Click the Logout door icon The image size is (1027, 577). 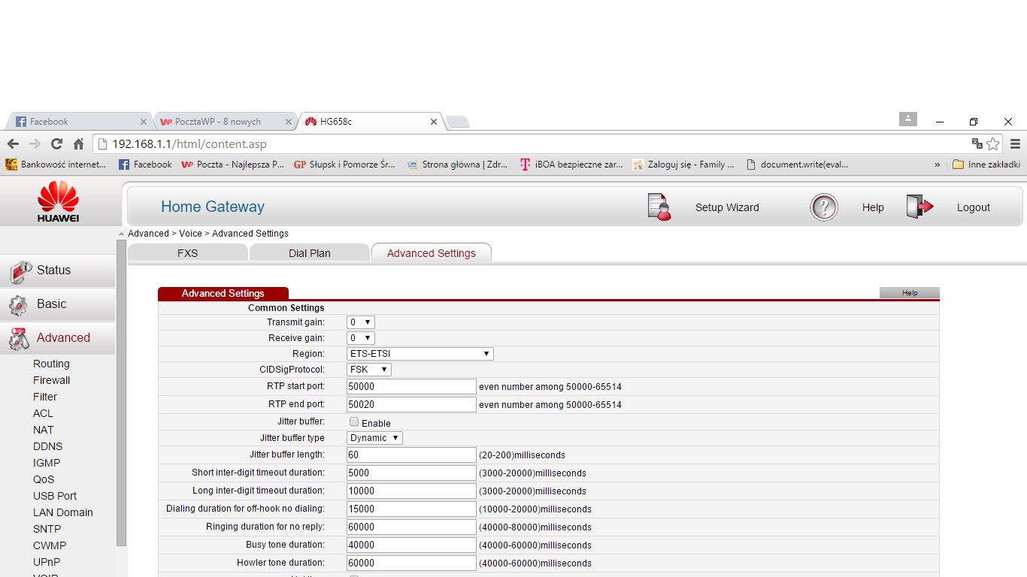[x=919, y=207]
